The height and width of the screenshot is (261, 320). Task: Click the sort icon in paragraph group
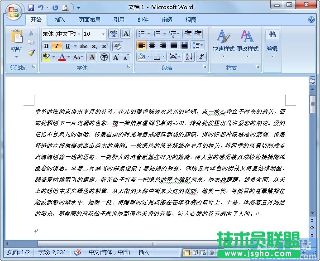click(x=189, y=57)
